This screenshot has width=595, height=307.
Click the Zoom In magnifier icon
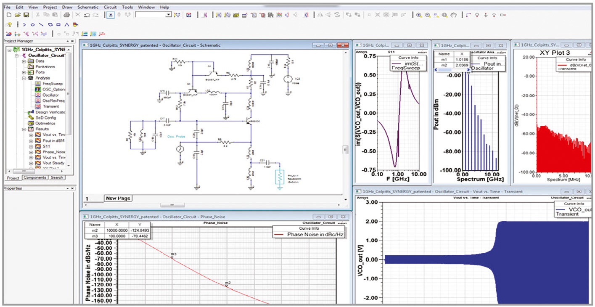[x=419, y=15]
